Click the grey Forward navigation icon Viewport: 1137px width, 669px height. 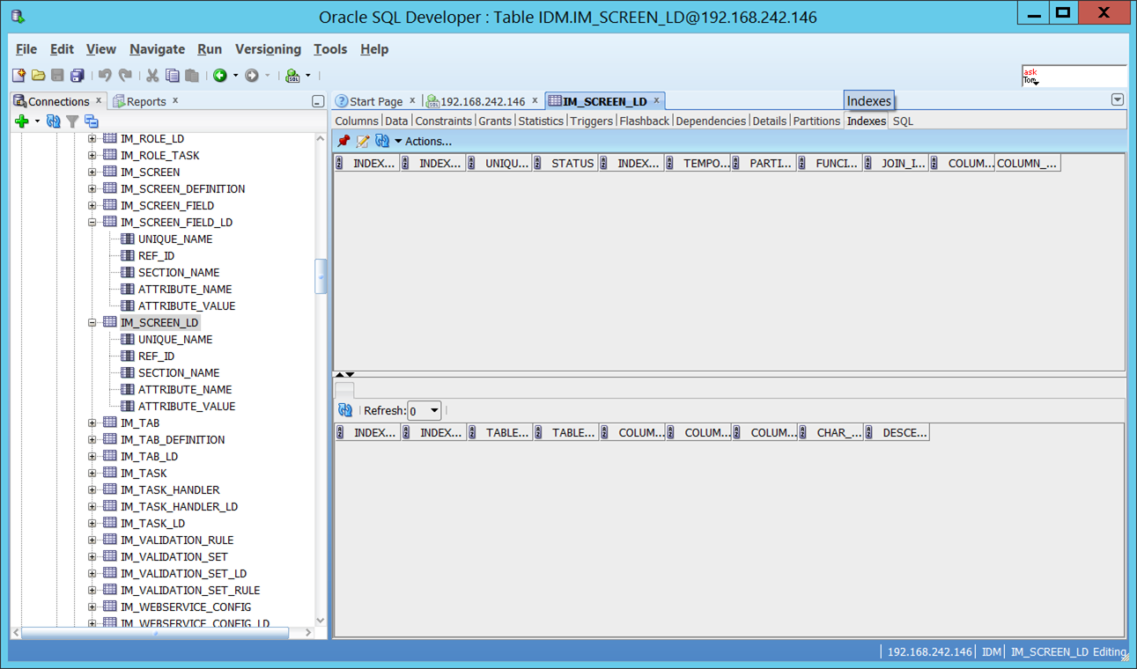(x=252, y=76)
